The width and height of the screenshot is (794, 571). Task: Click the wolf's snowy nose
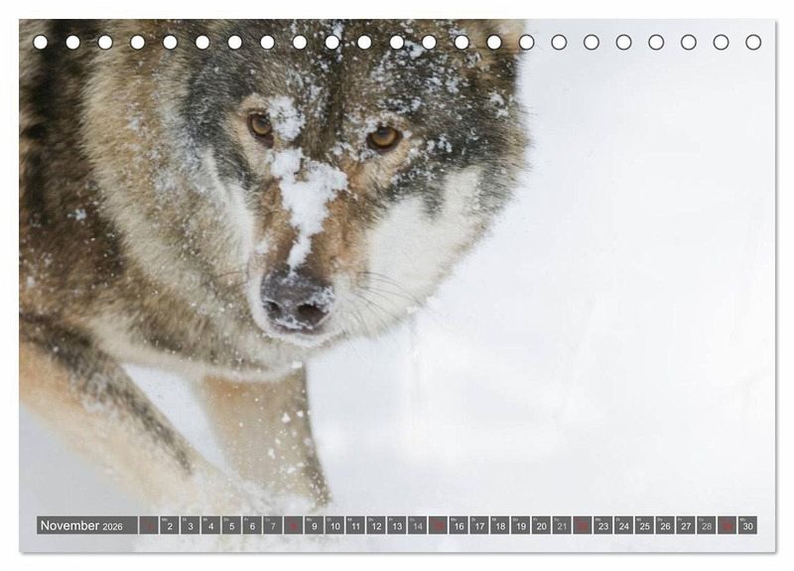tap(297, 302)
